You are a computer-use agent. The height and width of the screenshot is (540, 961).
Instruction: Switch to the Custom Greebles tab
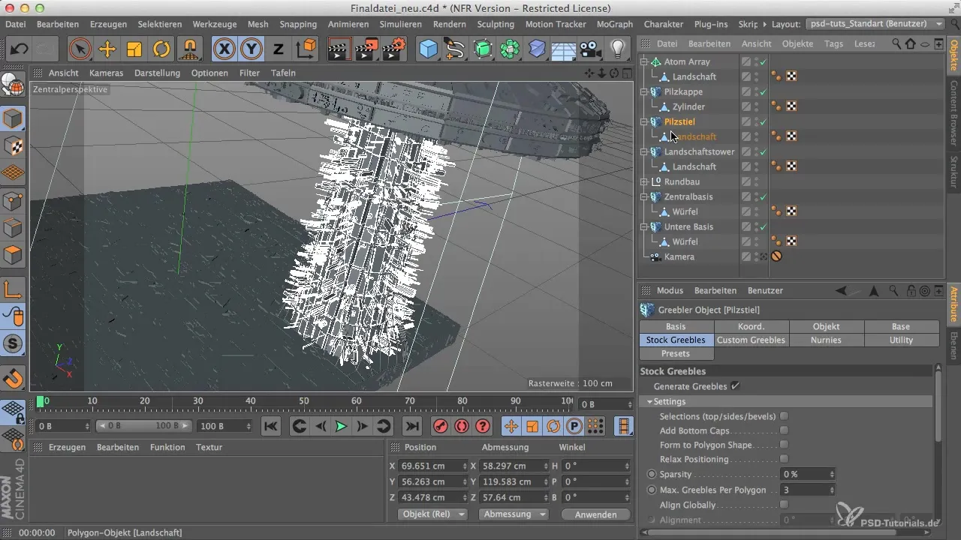(751, 340)
